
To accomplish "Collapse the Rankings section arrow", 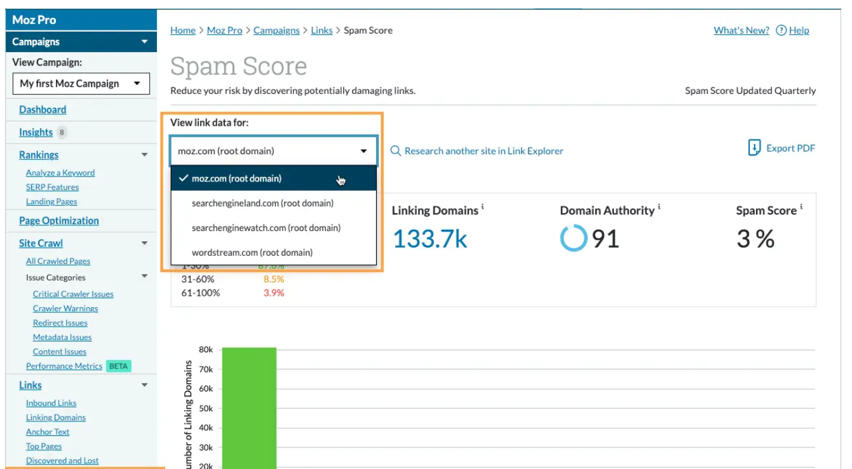I will tap(145, 155).
